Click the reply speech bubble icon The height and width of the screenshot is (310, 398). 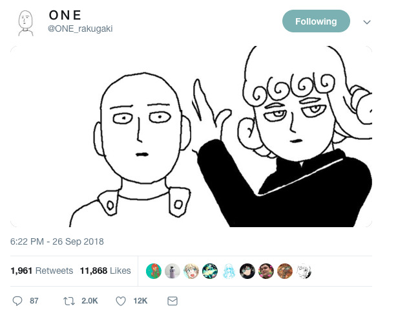click(x=17, y=301)
